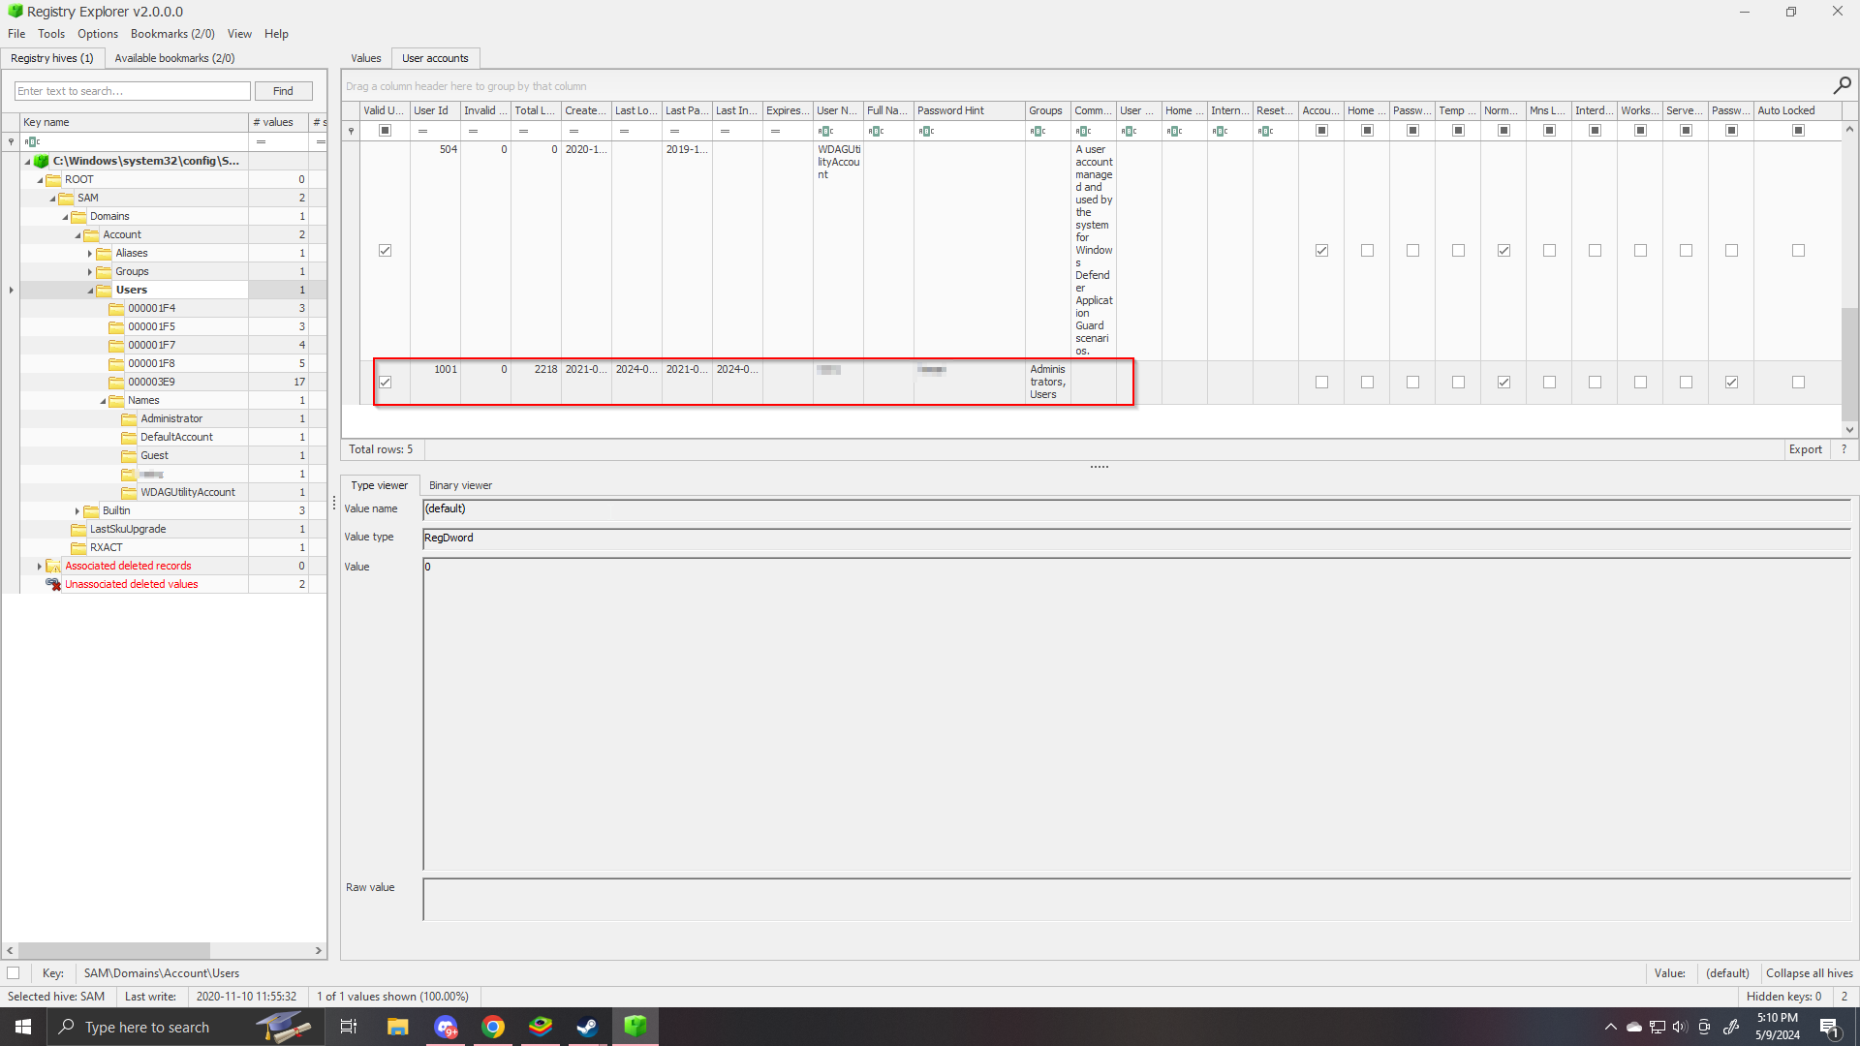Screen dimensions: 1860x1046
Task: Open Steam from the taskbar
Action: pyautogui.click(x=587, y=1027)
